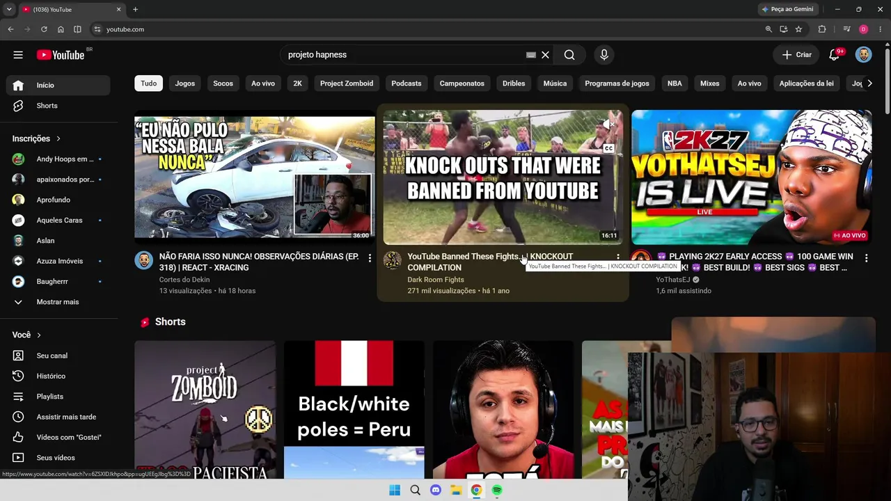Open the Andy Hoops subscription
Screen dimensions: 891x501
(58, 159)
